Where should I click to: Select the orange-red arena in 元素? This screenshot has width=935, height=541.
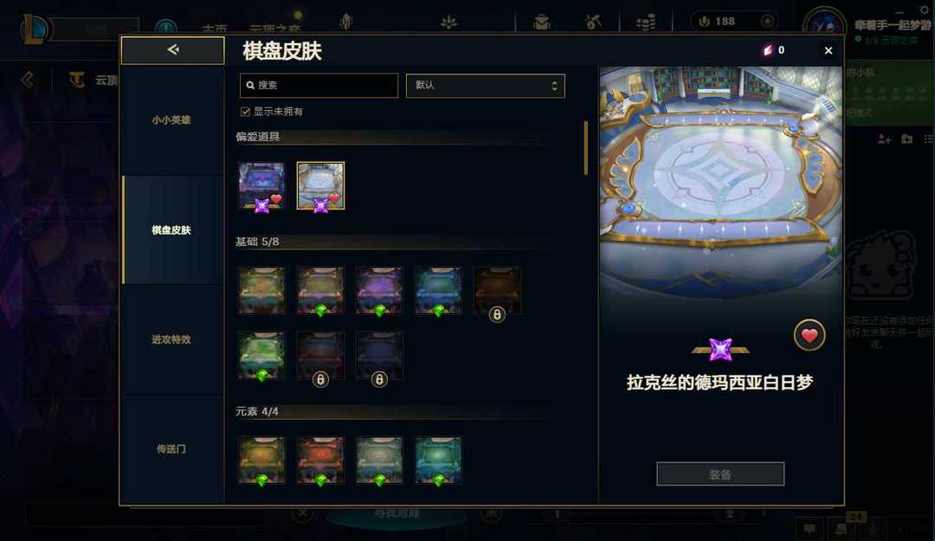click(321, 460)
